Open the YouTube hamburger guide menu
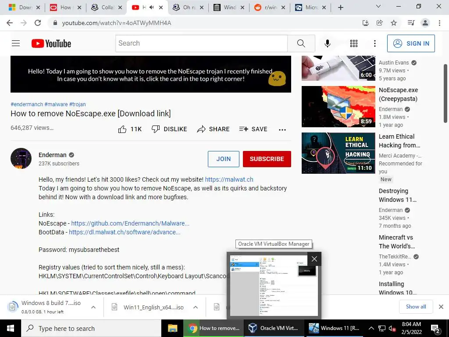 pos(16,43)
